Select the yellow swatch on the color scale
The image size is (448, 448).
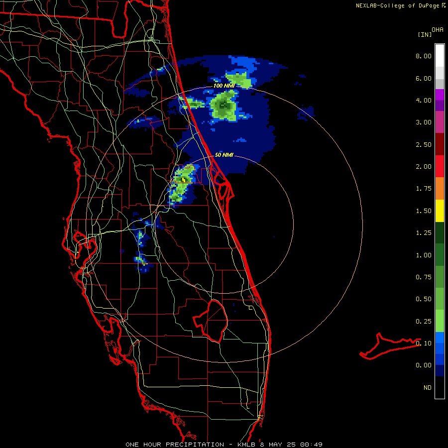pos(440,211)
